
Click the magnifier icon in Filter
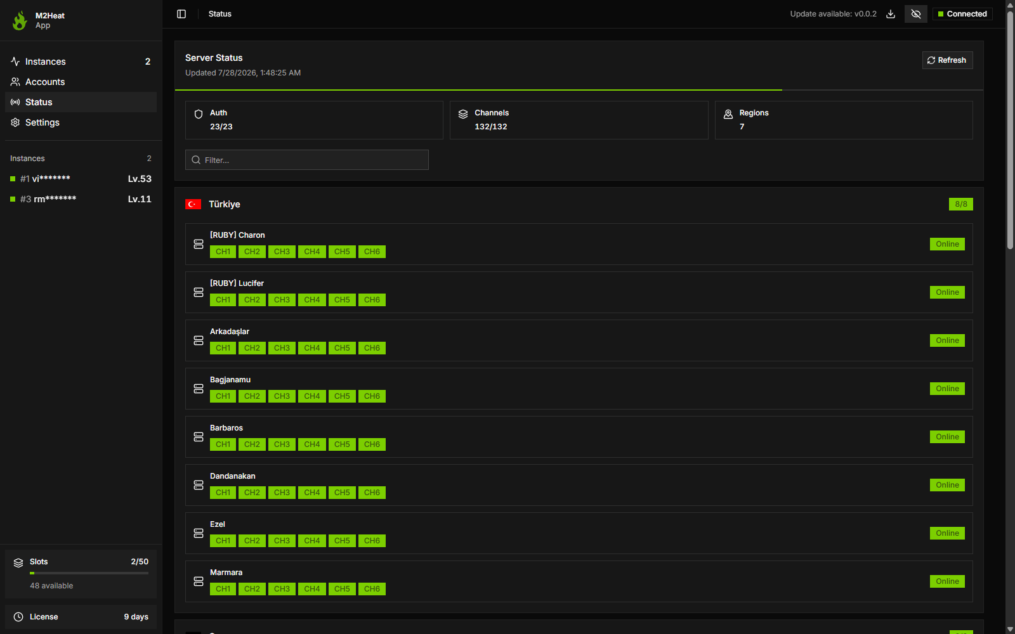click(196, 160)
